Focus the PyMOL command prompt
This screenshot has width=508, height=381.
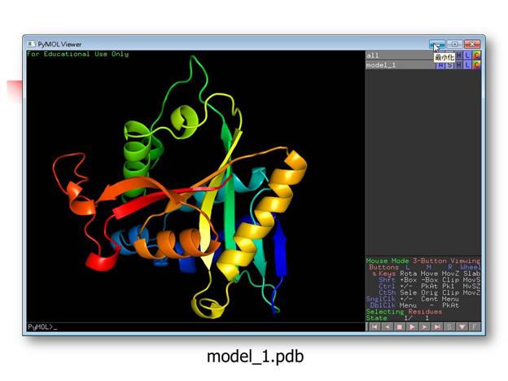tap(195, 327)
